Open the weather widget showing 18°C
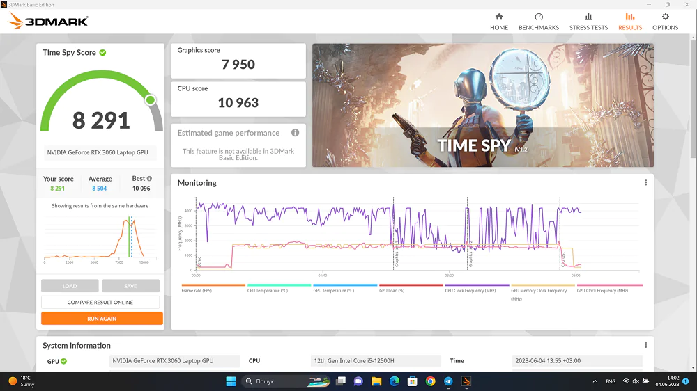This screenshot has width=697, height=391. coord(22,381)
